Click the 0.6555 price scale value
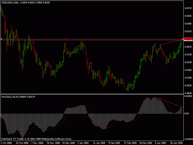193x145 pixels. point(188,16)
